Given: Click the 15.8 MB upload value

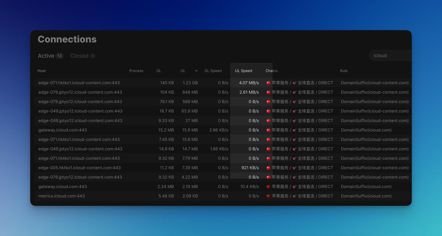Looking at the screenshot, I should click(190, 139).
